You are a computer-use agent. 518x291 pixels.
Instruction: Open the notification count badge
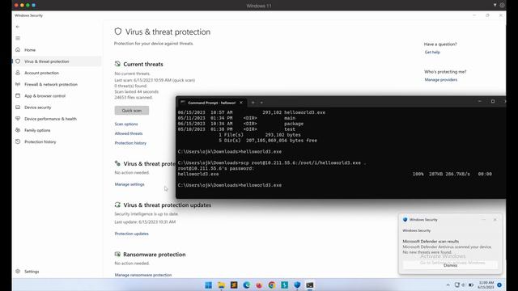499,285
